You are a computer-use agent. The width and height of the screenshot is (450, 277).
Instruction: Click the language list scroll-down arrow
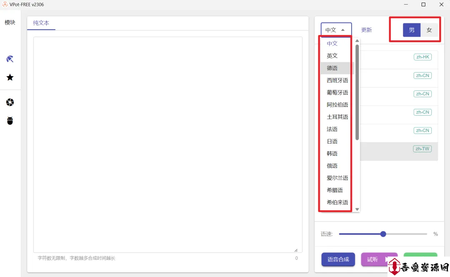coord(357,209)
